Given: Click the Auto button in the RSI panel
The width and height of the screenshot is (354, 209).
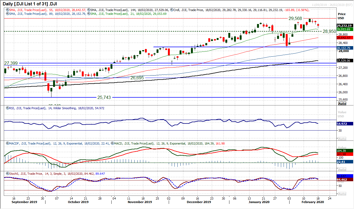Looking at the screenshot, I should 342,139.
